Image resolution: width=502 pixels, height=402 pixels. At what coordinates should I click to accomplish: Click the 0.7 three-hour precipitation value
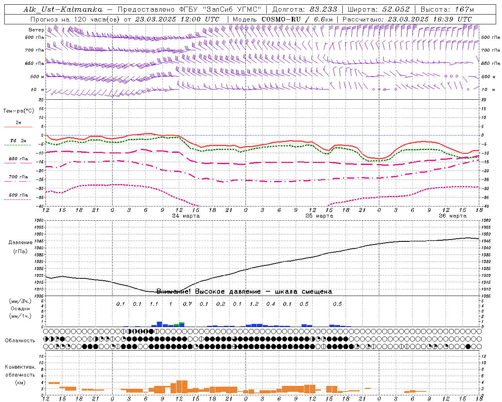pyautogui.click(x=187, y=304)
